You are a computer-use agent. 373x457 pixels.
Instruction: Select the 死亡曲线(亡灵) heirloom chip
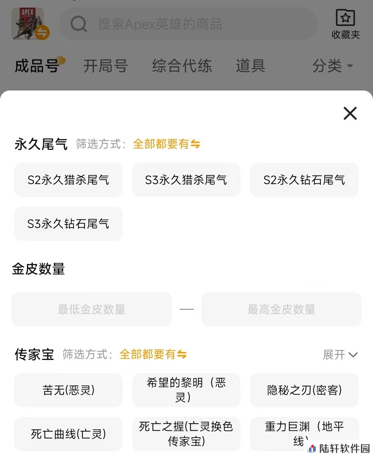coord(68,434)
